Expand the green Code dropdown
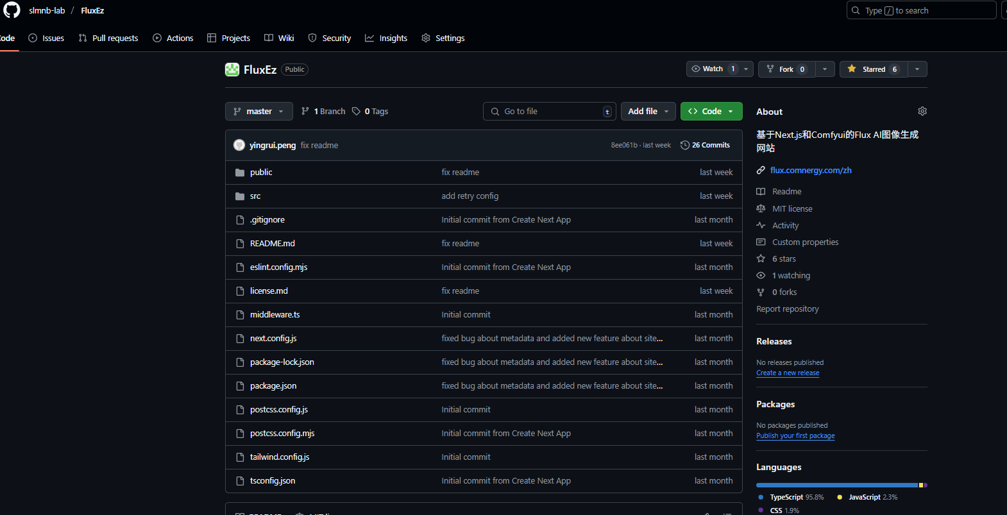This screenshot has height=515, width=1007. click(x=711, y=112)
